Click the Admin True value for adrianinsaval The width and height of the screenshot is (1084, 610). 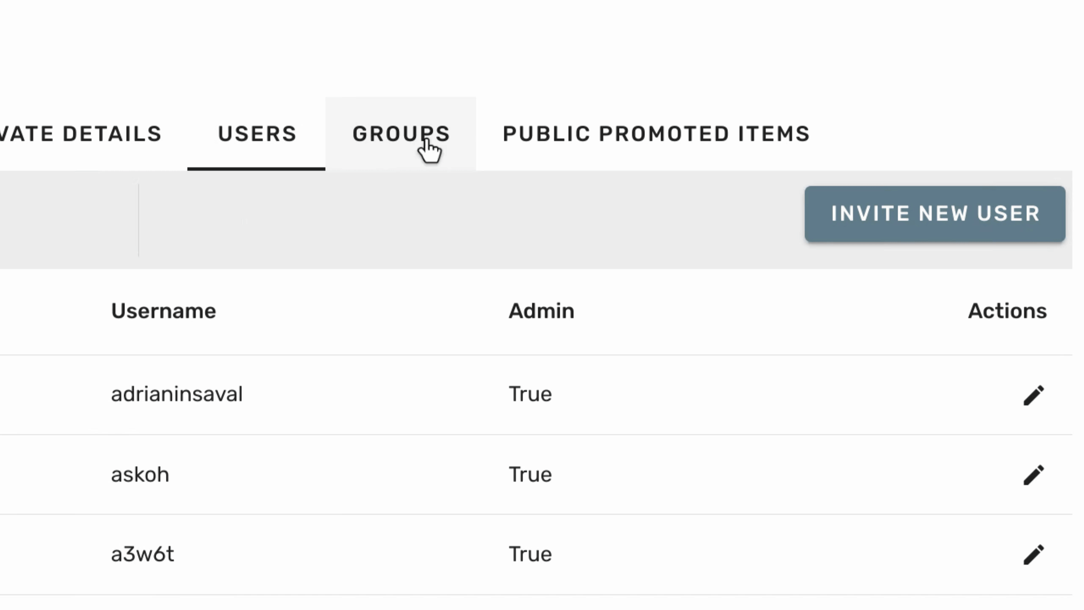point(530,394)
